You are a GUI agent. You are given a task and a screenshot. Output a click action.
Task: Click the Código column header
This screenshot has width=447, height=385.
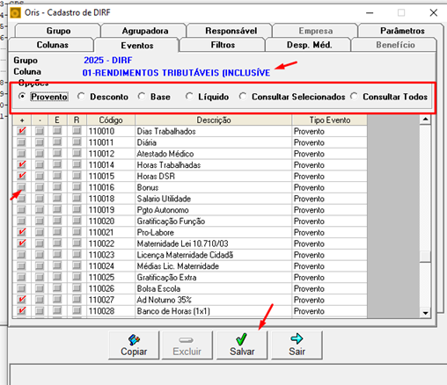point(111,120)
